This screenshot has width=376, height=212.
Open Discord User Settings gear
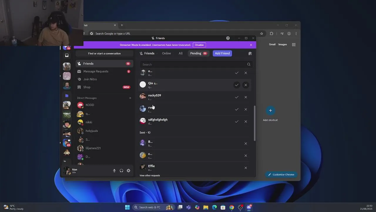(128, 171)
